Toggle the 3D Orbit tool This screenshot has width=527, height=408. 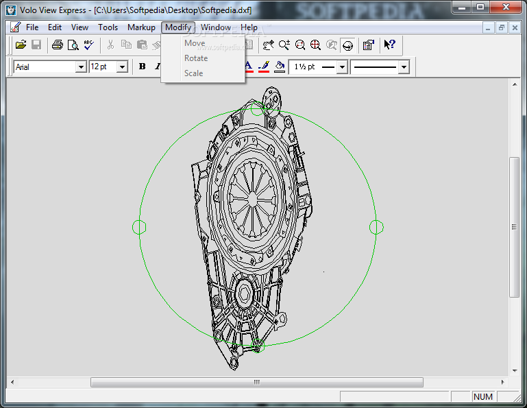pos(347,45)
